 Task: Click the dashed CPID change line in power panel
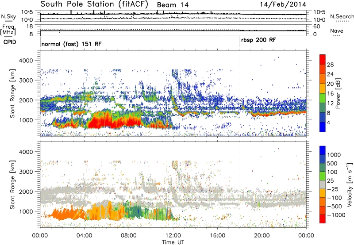[240, 93]
